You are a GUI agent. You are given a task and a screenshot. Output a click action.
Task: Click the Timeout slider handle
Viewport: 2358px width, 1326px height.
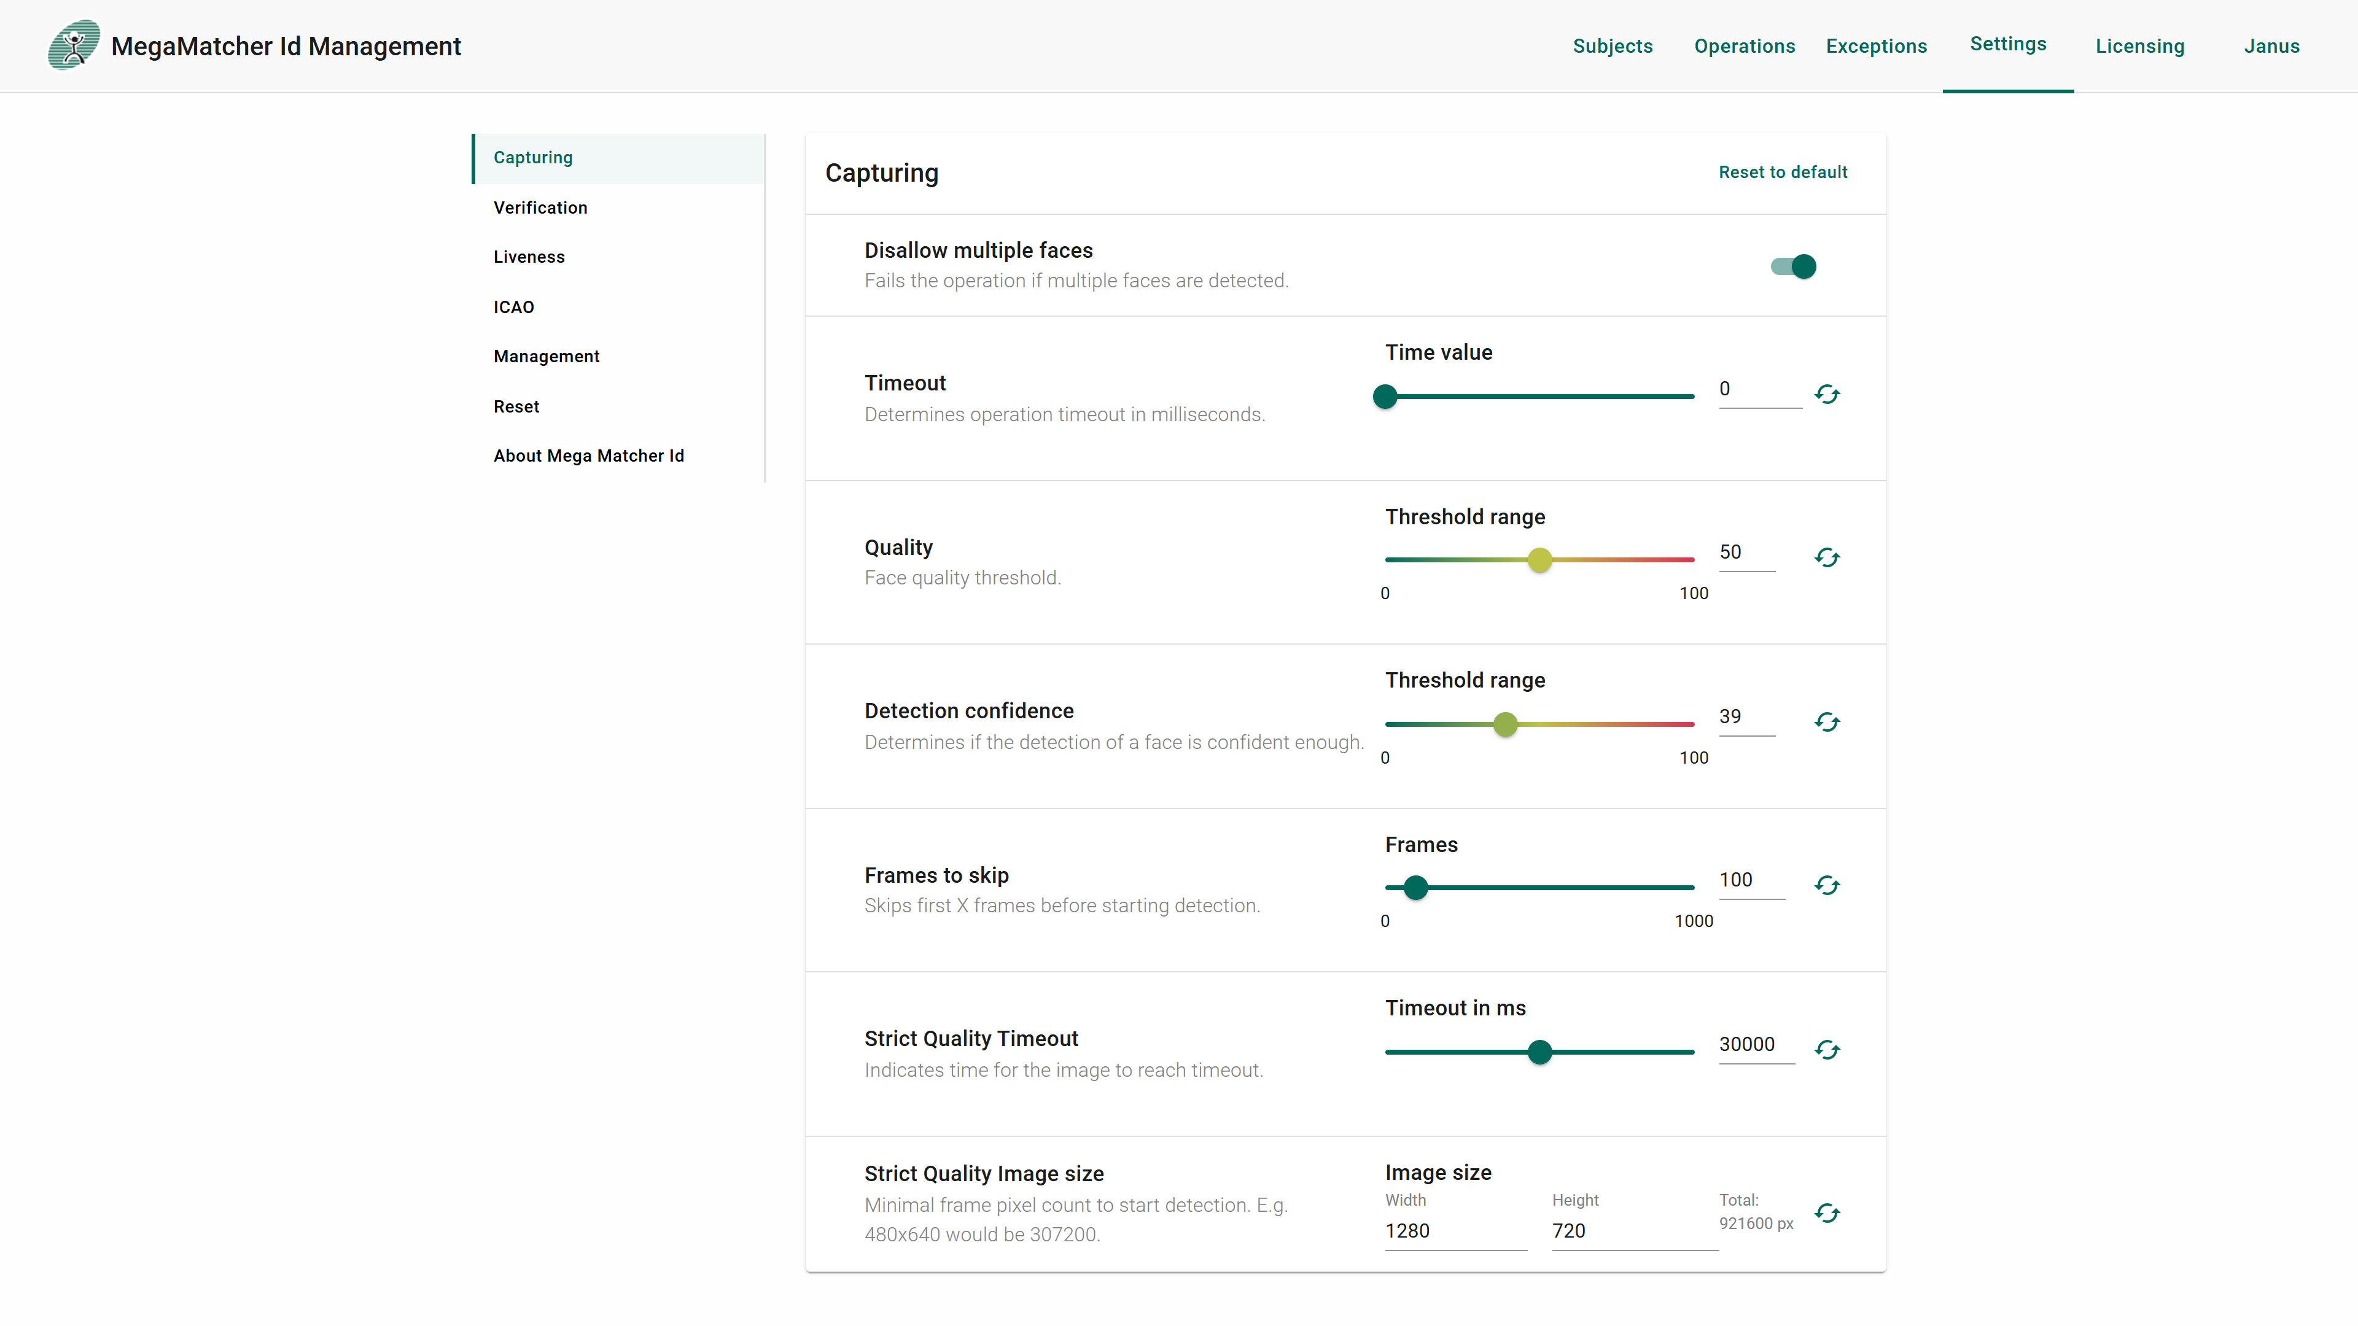(1385, 396)
